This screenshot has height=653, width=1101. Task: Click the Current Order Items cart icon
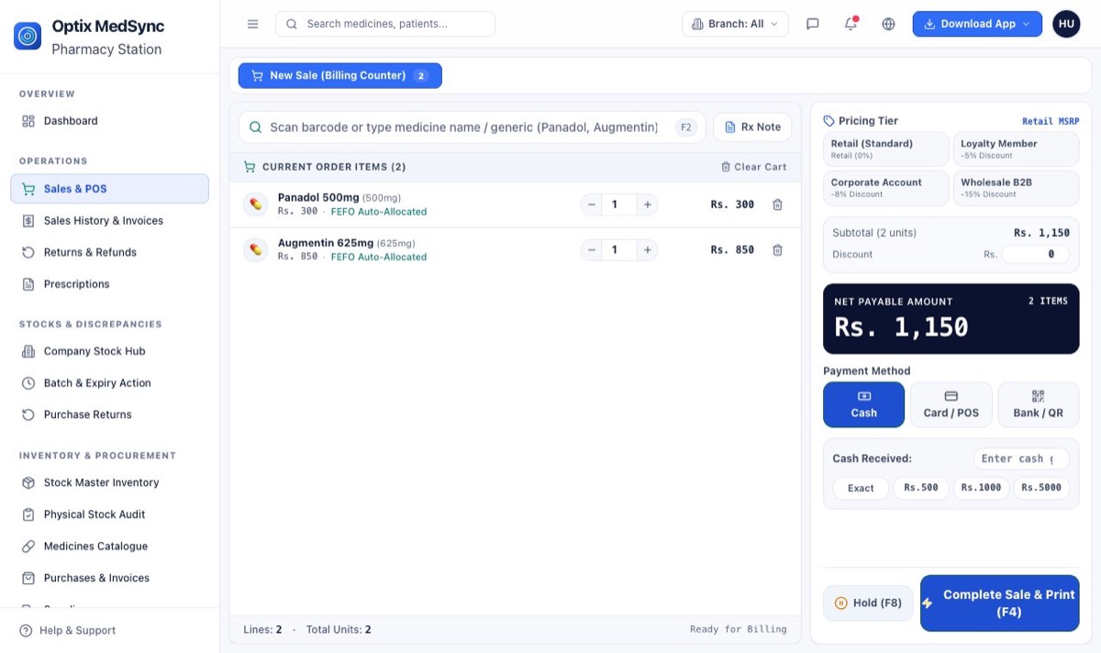pyautogui.click(x=250, y=167)
